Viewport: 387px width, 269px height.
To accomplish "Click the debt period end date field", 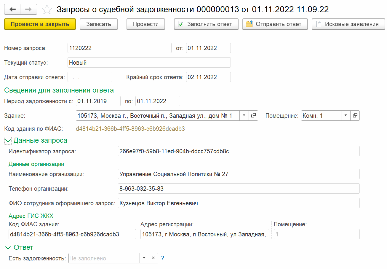I will tap(158, 101).
